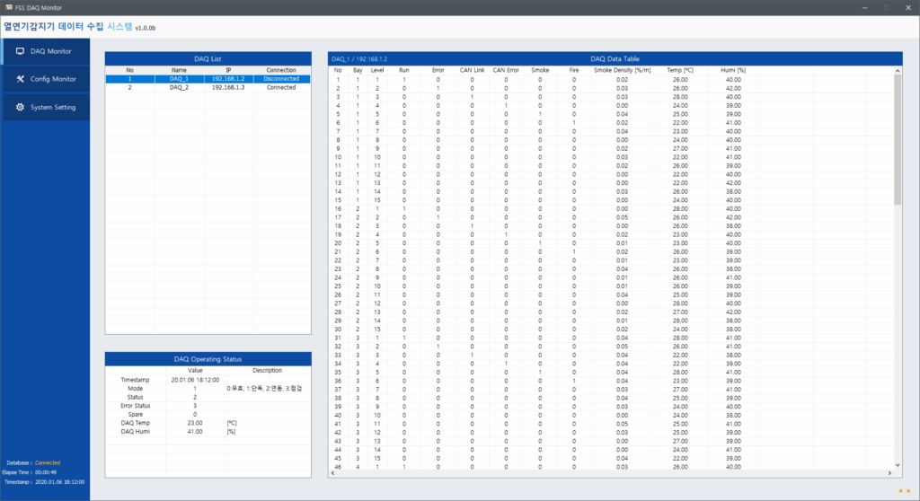Click the Humi [%] column header

click(733, 69)
